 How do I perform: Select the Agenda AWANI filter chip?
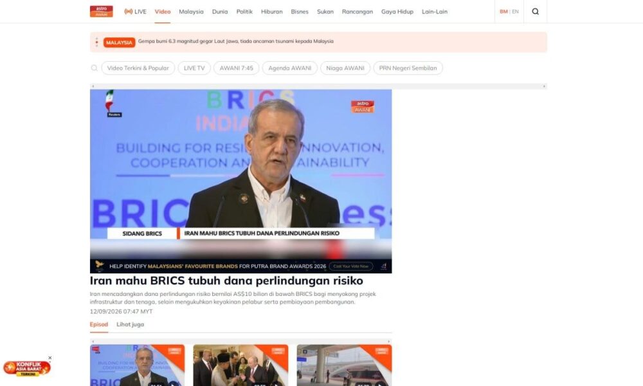(289, 68)
